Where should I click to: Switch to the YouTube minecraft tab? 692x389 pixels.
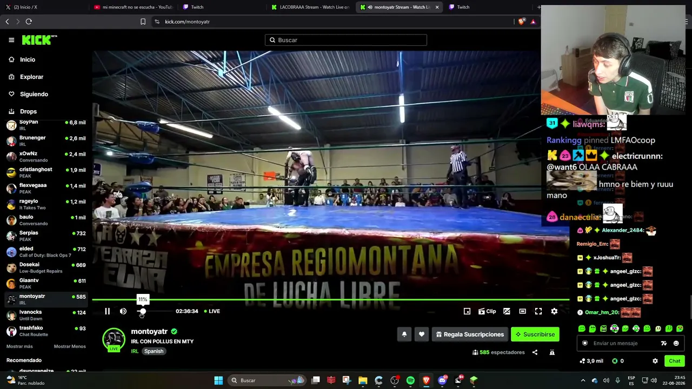pos(134,7)
